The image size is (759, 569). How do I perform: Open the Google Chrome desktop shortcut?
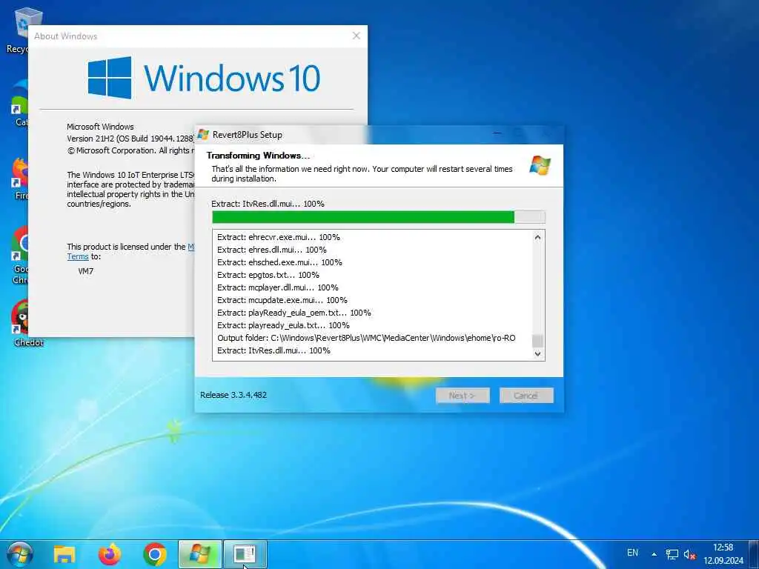(x=20, y=255)
